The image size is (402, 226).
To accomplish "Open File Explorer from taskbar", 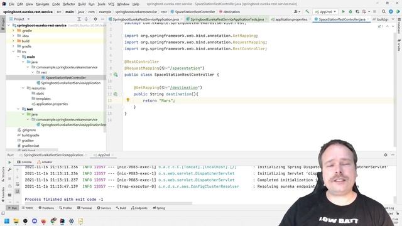I will coord(16,221).
